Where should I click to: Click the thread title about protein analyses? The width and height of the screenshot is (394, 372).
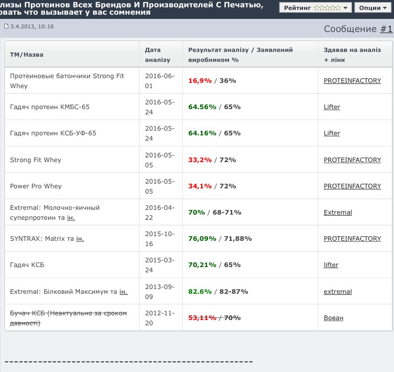[131, 8]
